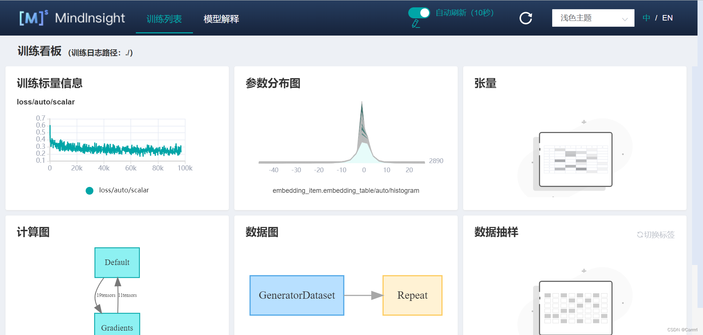Toggle the auto-refresh switch off
This screenshot has width=703, height=335.
[419, 13]
